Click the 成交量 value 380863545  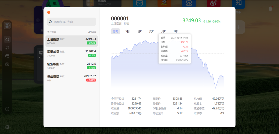[x=135, y=108]
